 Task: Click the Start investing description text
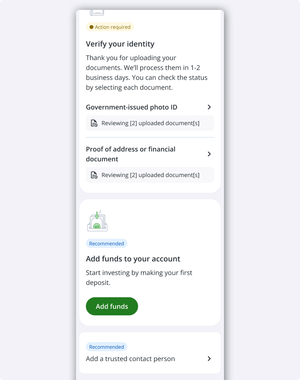(139, 277)
